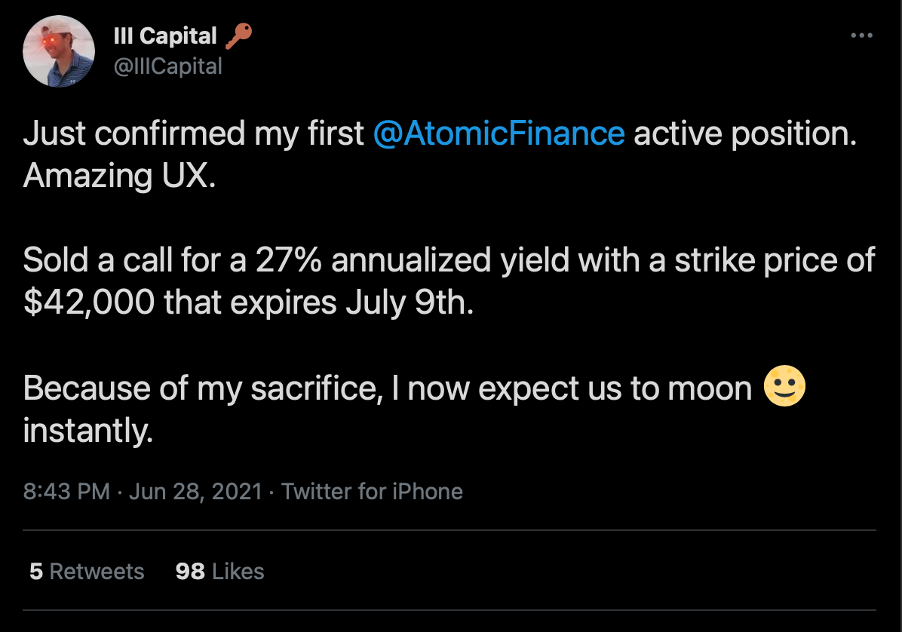
Task: Click the key emoji beside III Capital
Action: click(238, 36)
